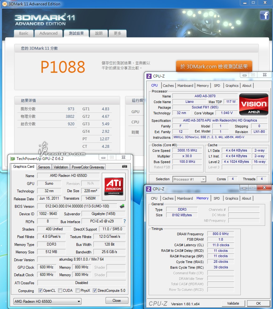Click the CPU-Z Z icon in the Memory window
The width and height of the screenshot is (273, 309).
click(149, 189)
